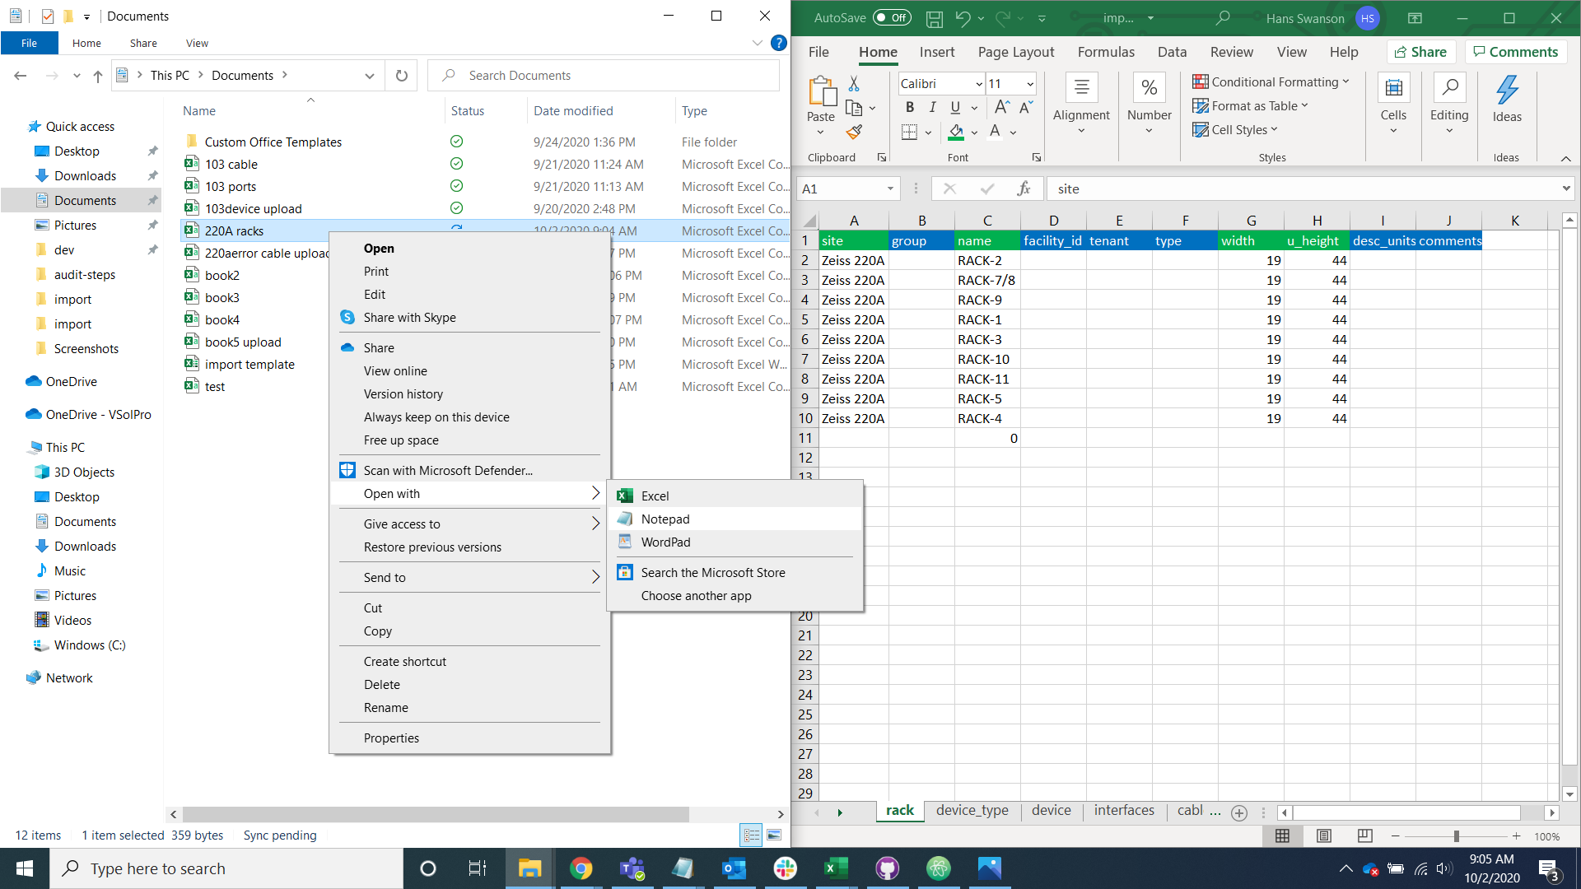Image resolution: width=1581 pixels, height=889 pixels.
Task: Click the Paste clipboard icon
Action: 821,91
